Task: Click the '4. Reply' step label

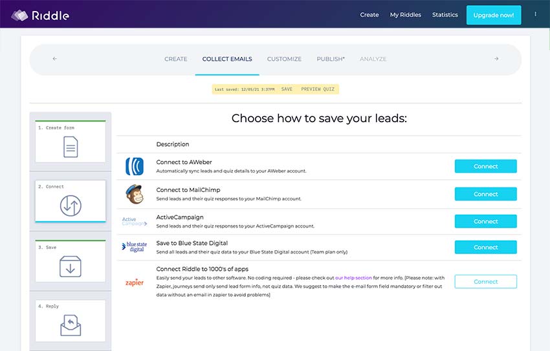Action: coord(49,306)
